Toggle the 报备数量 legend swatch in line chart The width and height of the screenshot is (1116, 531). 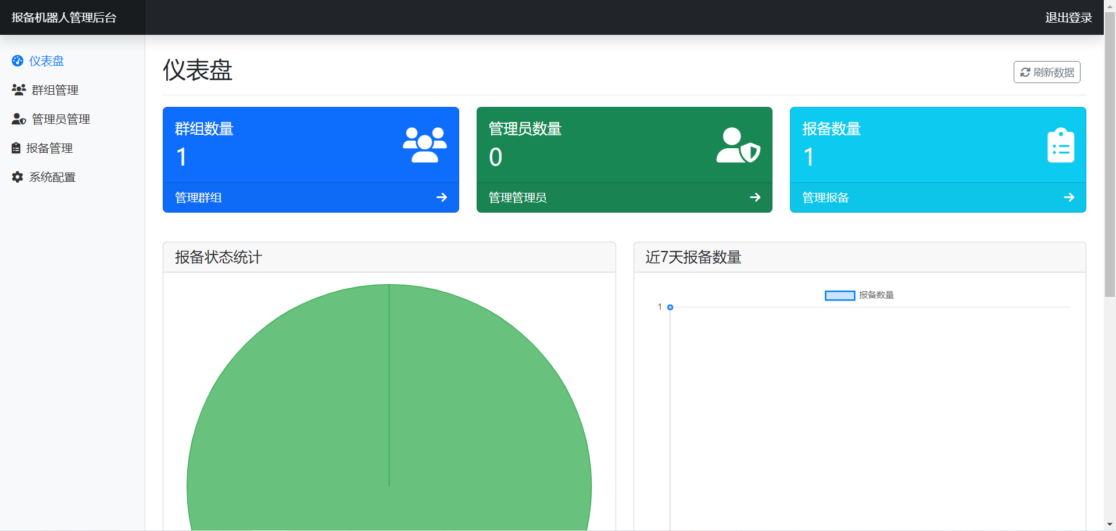pos(839,296)
